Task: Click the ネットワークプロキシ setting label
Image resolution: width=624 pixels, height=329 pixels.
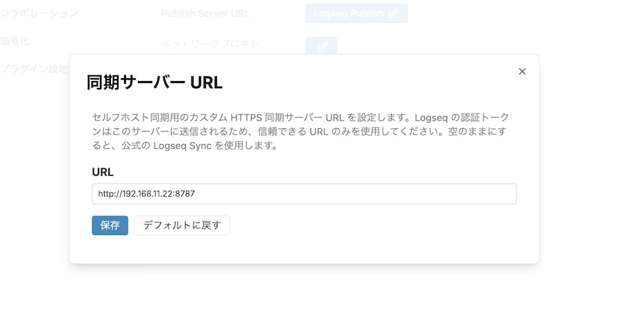Action: (210, 44)
